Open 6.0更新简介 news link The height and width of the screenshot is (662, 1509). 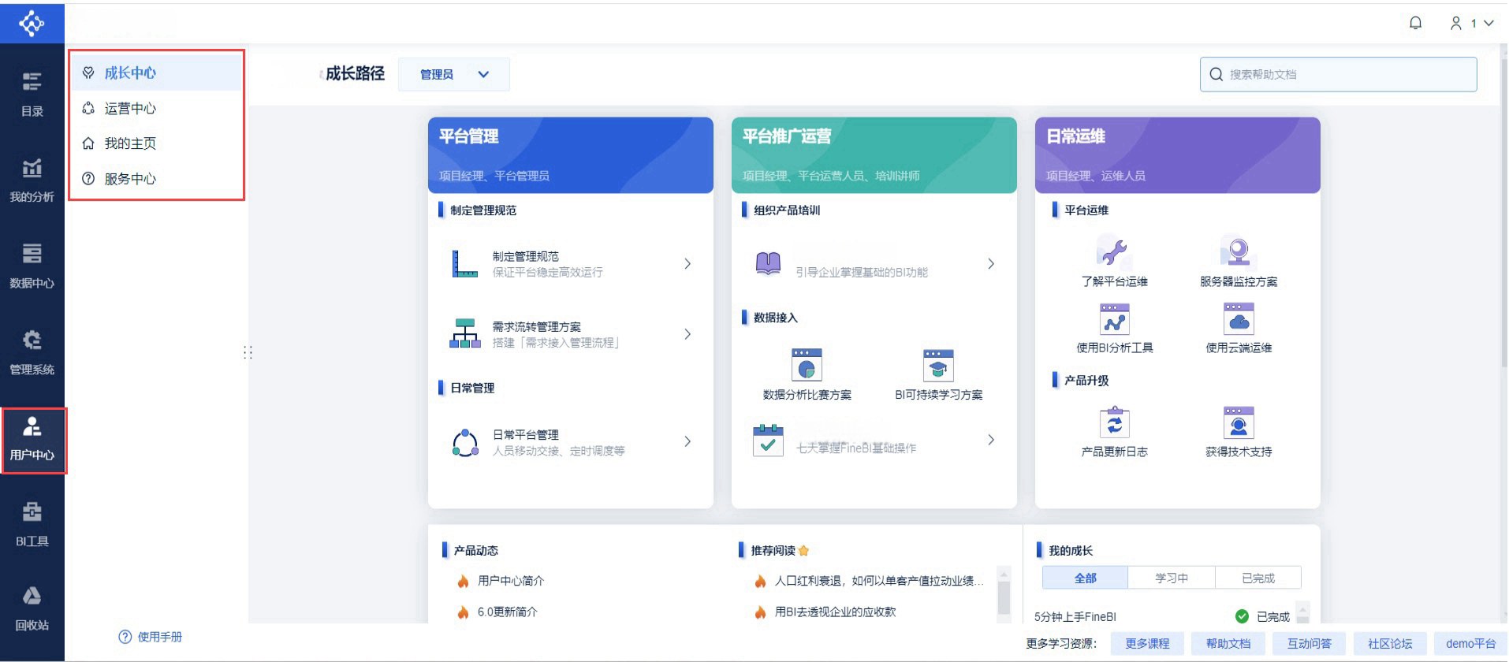click(x=507, y=612)
